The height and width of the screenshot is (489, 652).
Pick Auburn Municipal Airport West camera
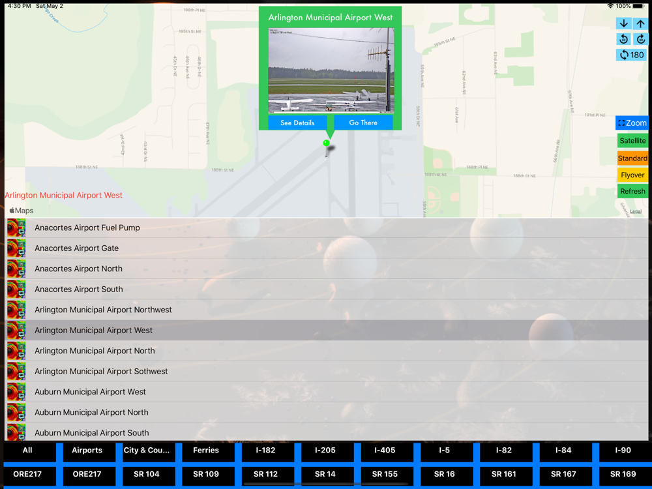point(327,392)
